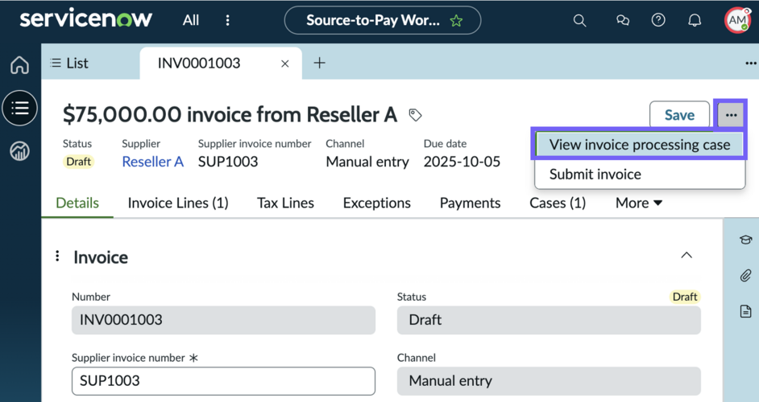This screenshot has width=759, height=402.
Task: Click the Draft status badge in header
Action: 78,162
